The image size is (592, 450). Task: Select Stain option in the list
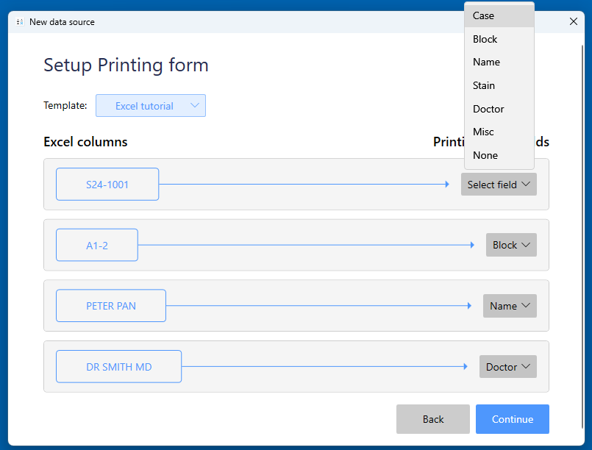(499, 85)
